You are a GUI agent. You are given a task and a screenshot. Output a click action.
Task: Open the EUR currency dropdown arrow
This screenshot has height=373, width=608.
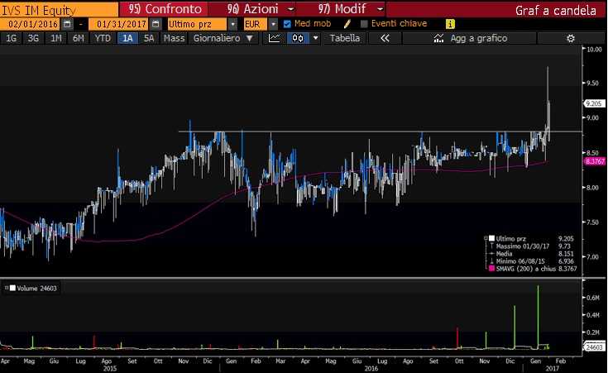point(273,24)
